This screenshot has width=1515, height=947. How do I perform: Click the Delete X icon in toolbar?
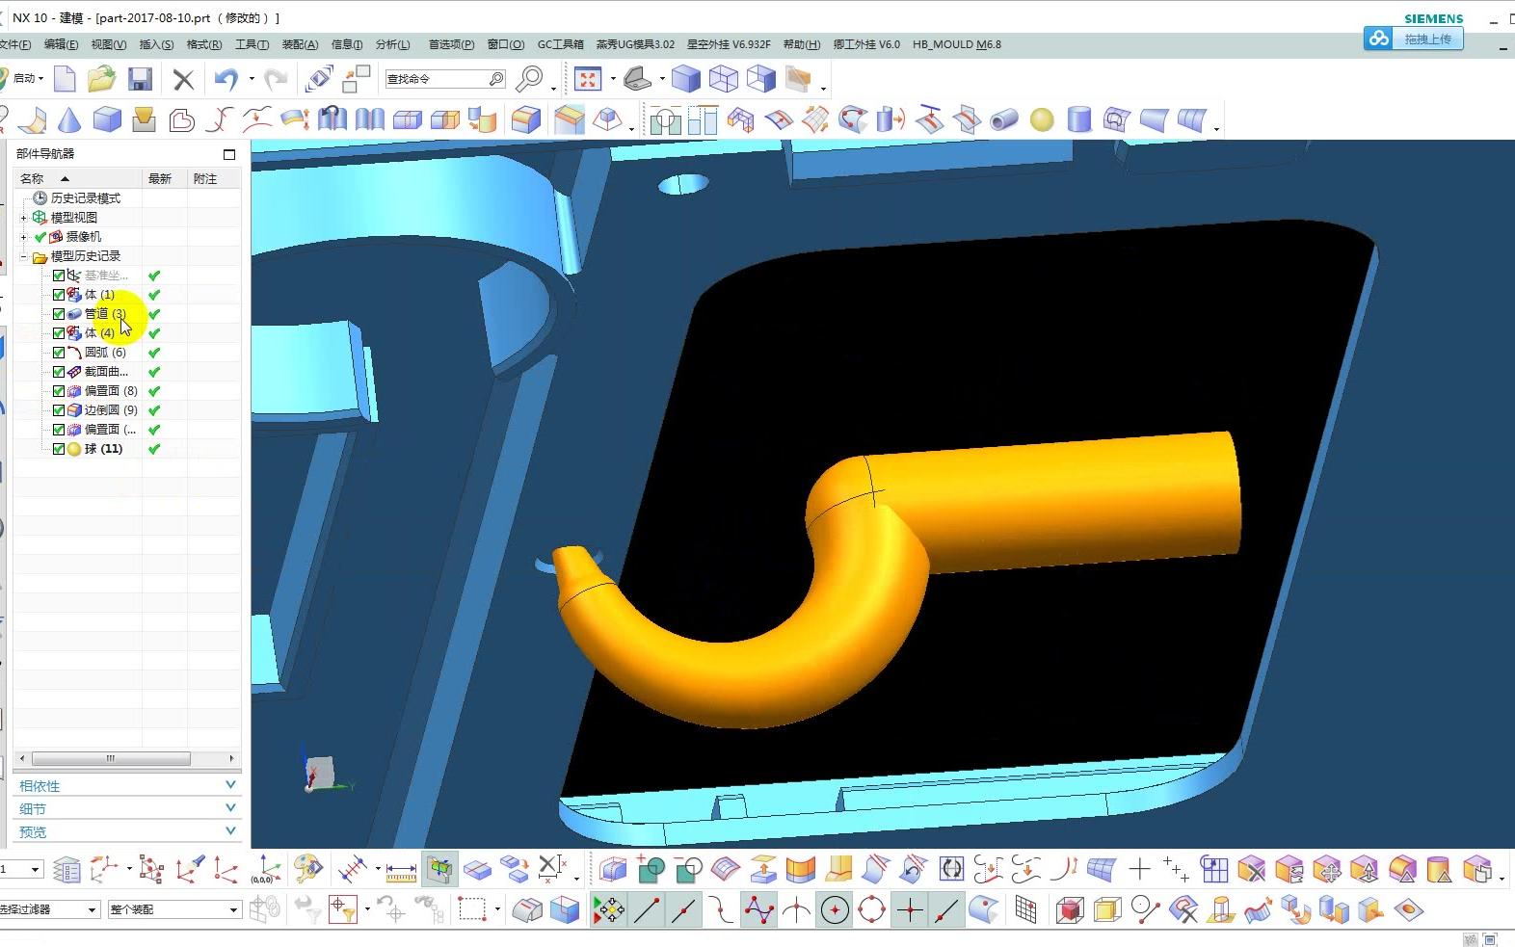click(x=183, y=79)
